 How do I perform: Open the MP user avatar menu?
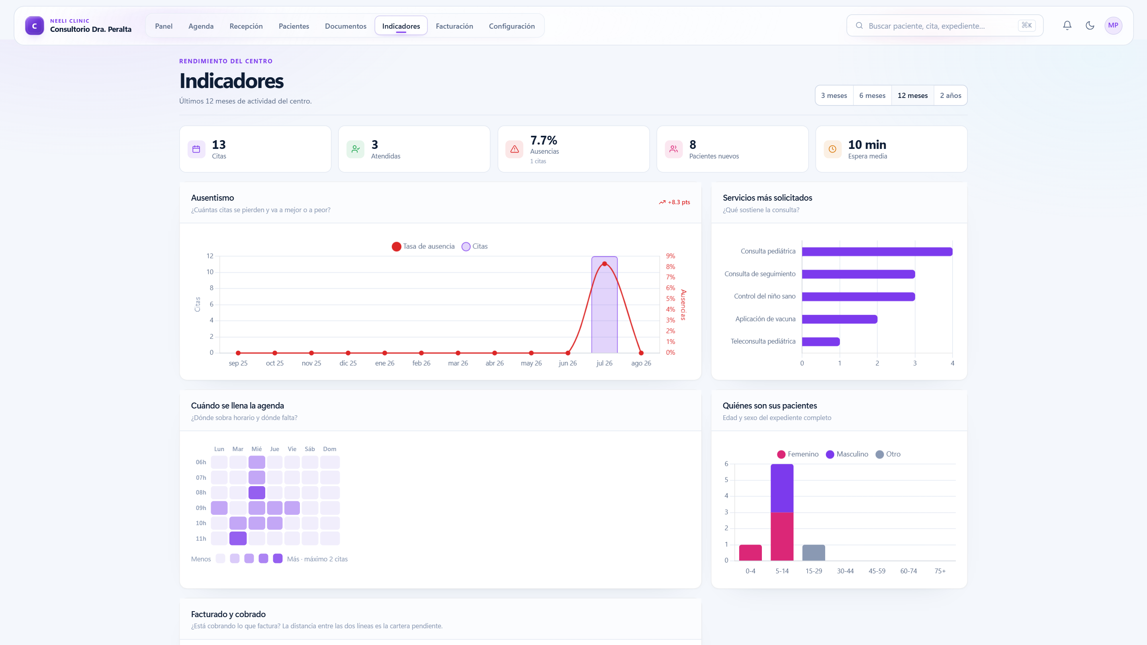pyautogui.click(x=1113, y=25)
